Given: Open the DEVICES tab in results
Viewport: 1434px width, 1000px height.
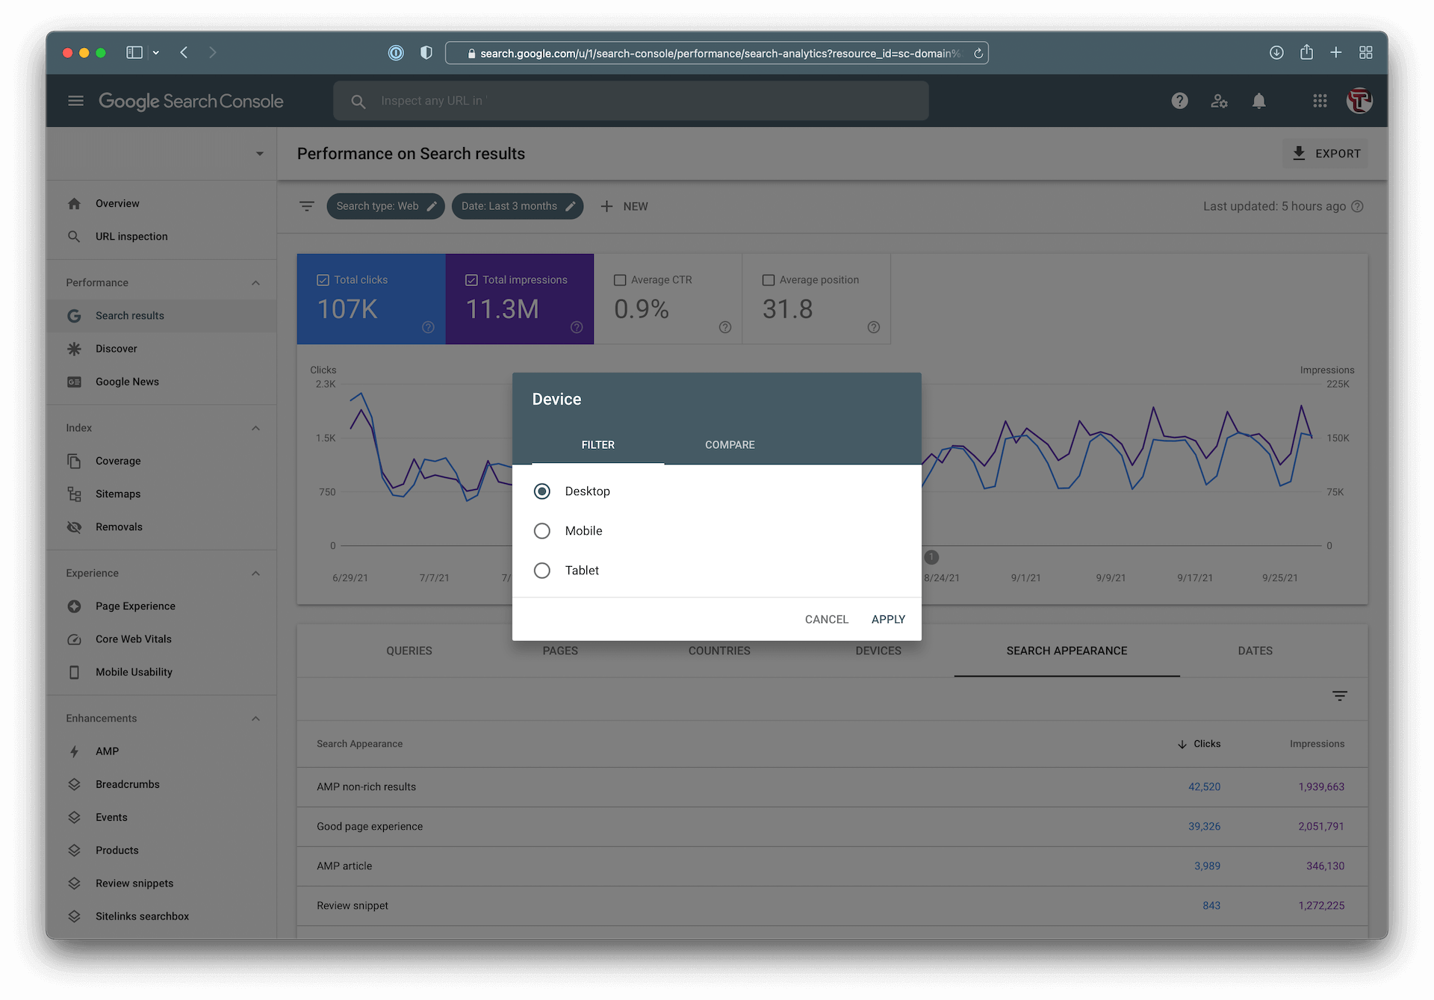Looking at the screenshot, I should [x=877, y=650].
